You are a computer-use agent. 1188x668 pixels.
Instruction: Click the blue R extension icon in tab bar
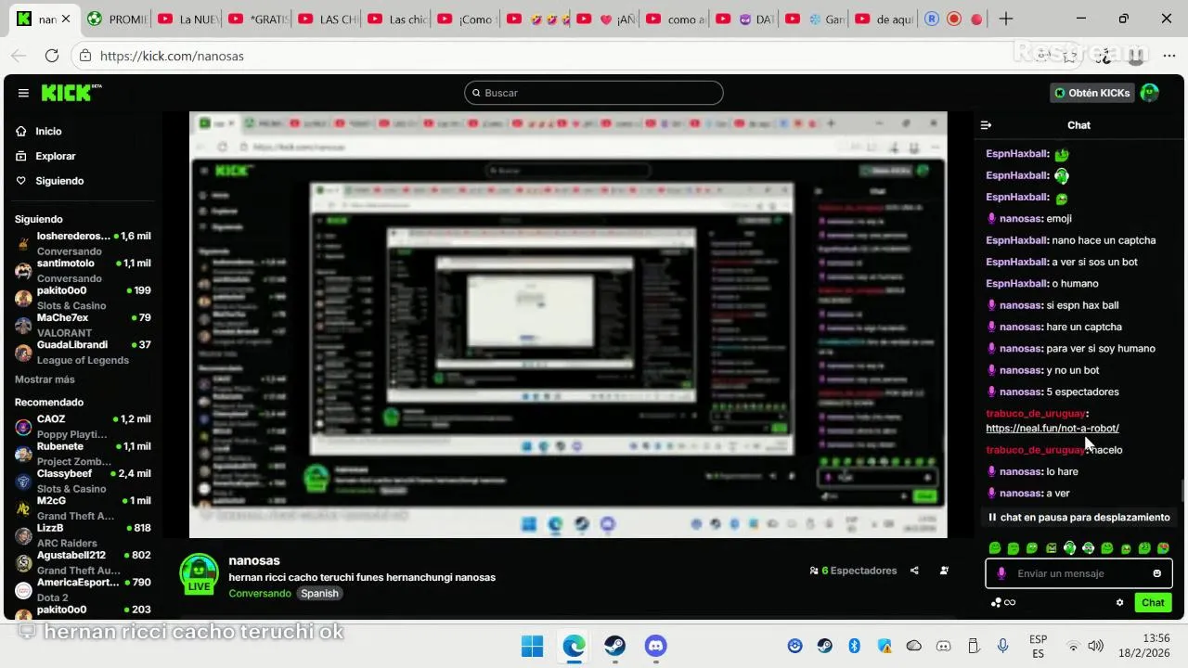[x=933, y=19]
